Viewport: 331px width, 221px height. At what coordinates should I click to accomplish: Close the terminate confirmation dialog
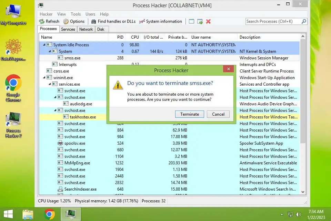click(x=228, y=69)
